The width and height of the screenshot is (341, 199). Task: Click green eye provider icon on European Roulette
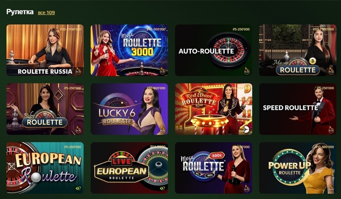(x=78, y=188)
